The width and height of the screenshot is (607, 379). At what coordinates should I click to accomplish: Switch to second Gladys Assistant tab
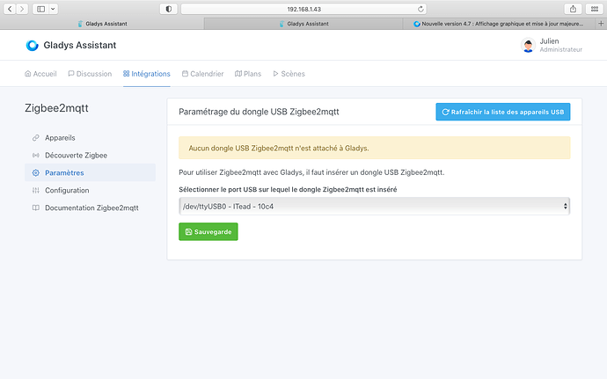coord(303,24)
